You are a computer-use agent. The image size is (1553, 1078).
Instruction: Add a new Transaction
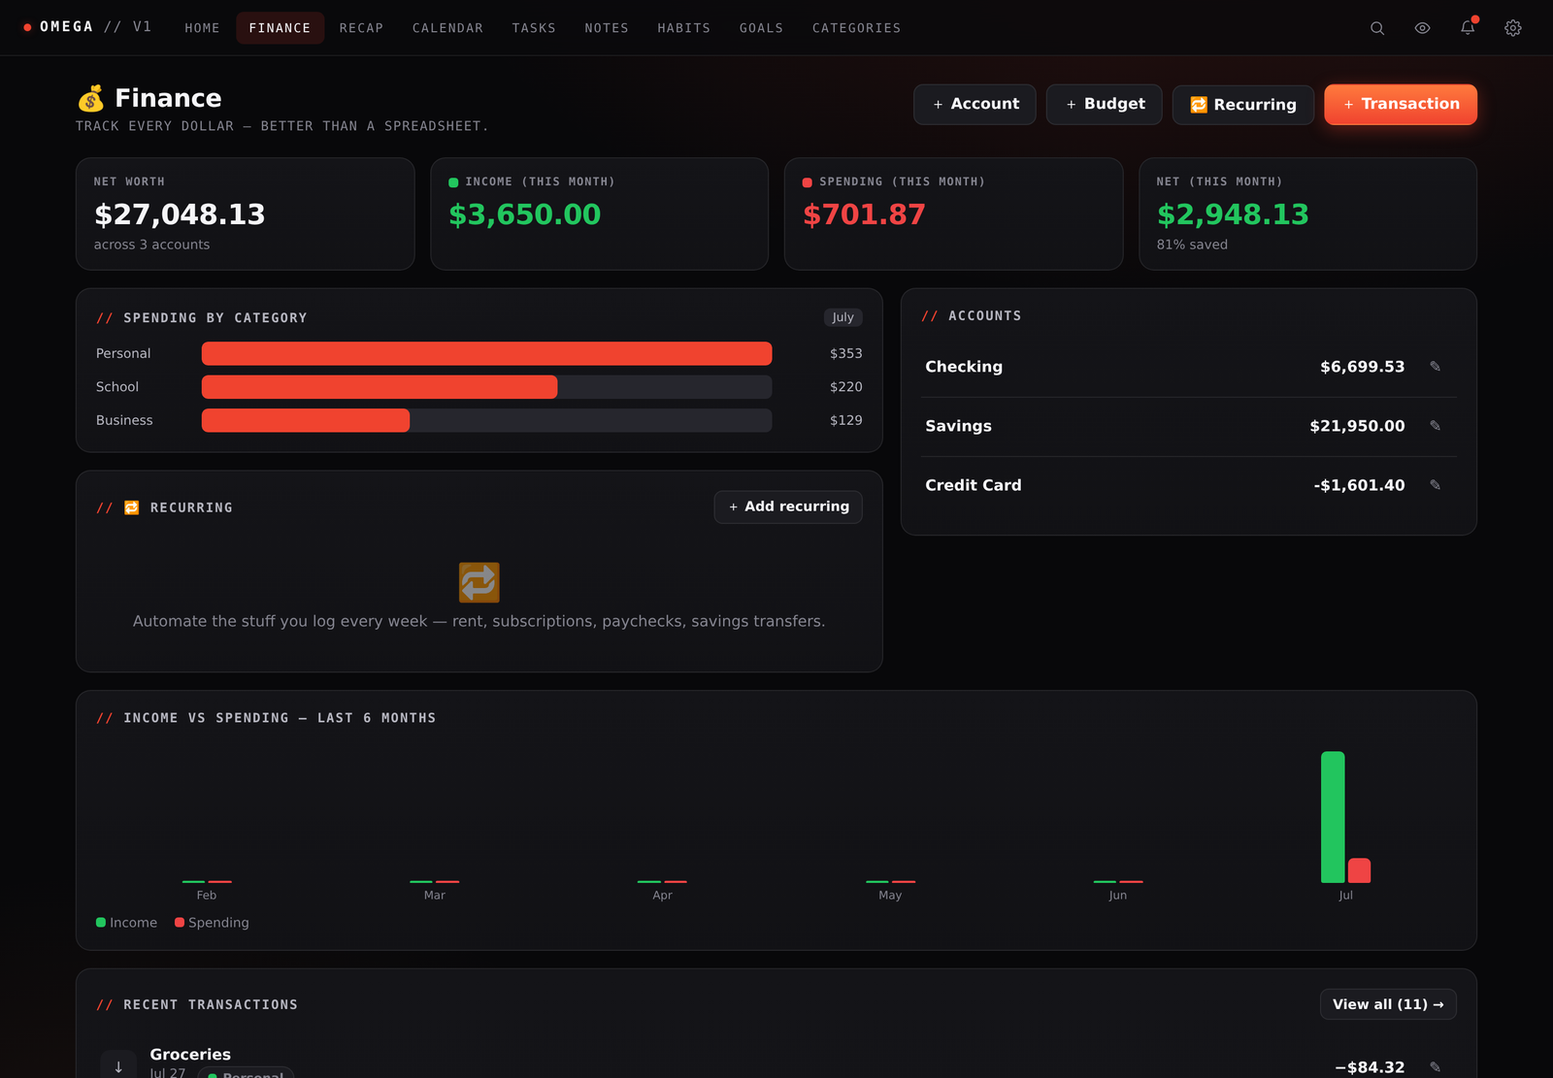click(1401, 105)
